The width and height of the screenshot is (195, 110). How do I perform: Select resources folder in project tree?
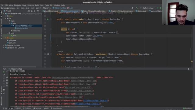[16, 31]
